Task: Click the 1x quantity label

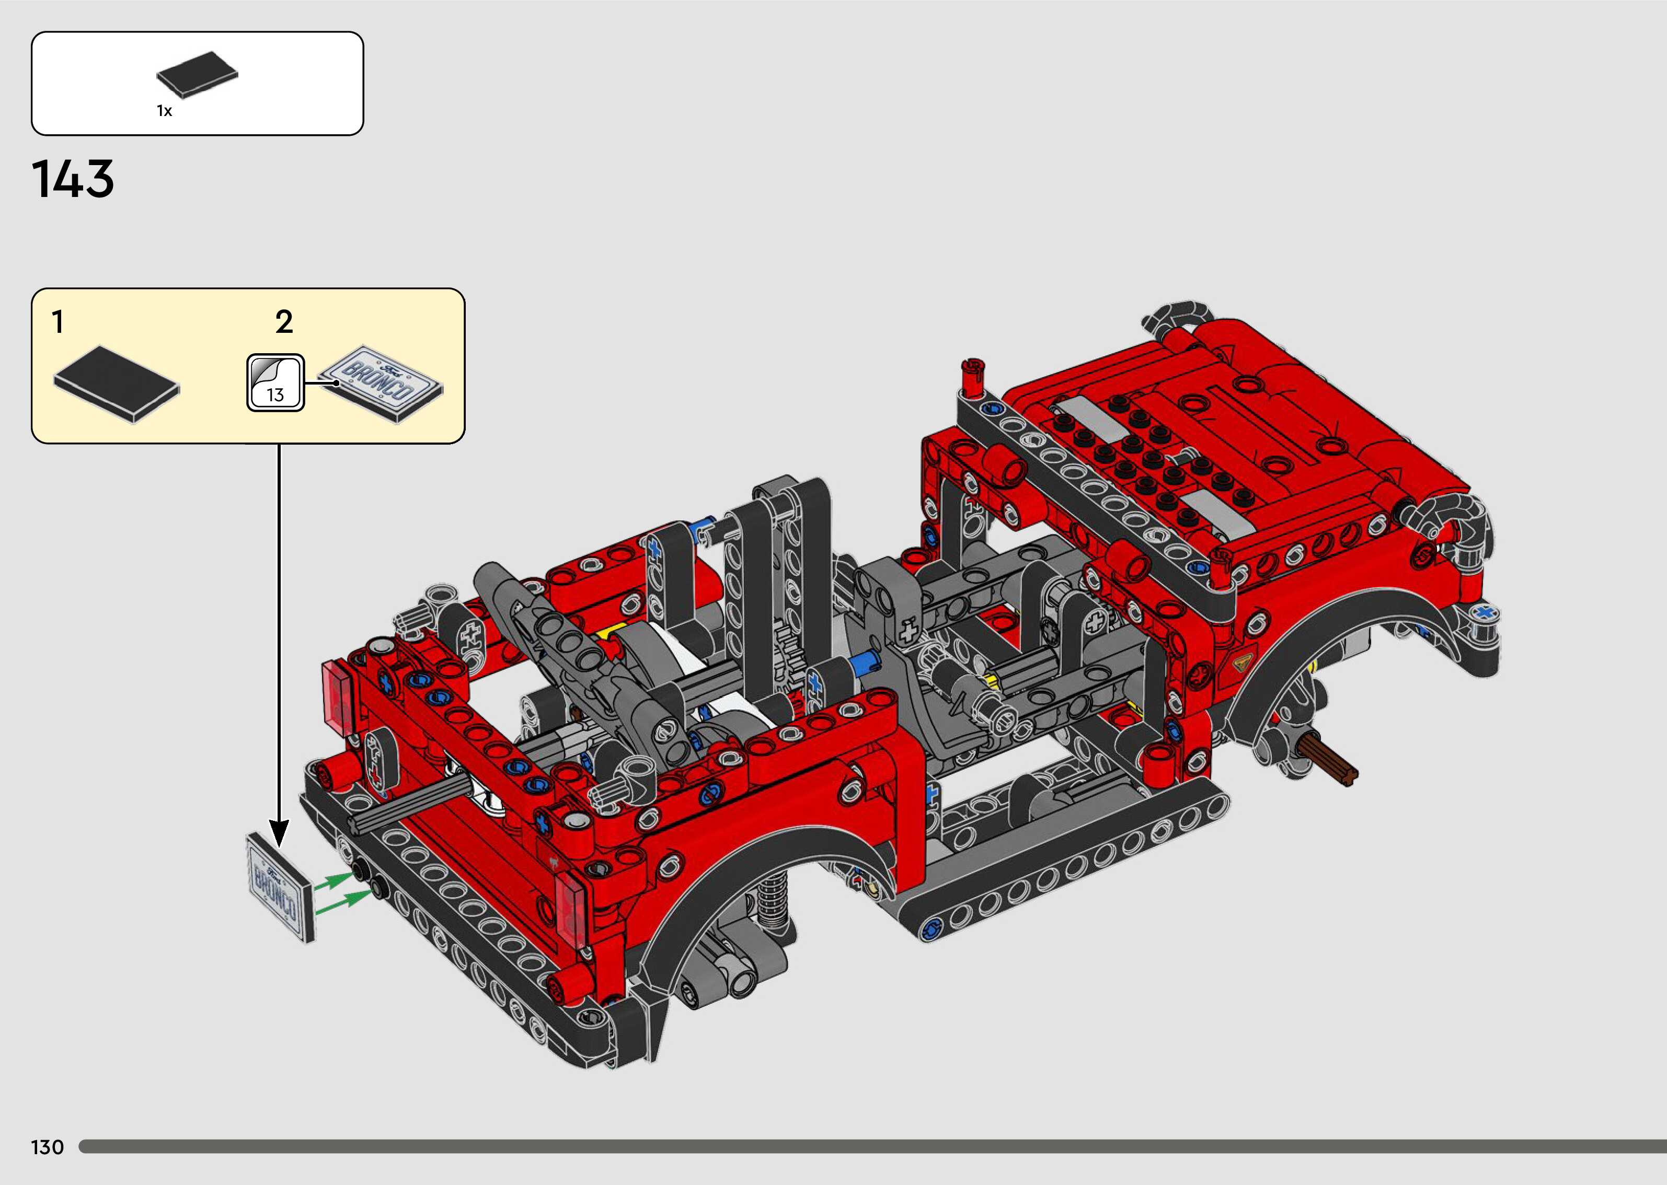Action: point(164,111)
